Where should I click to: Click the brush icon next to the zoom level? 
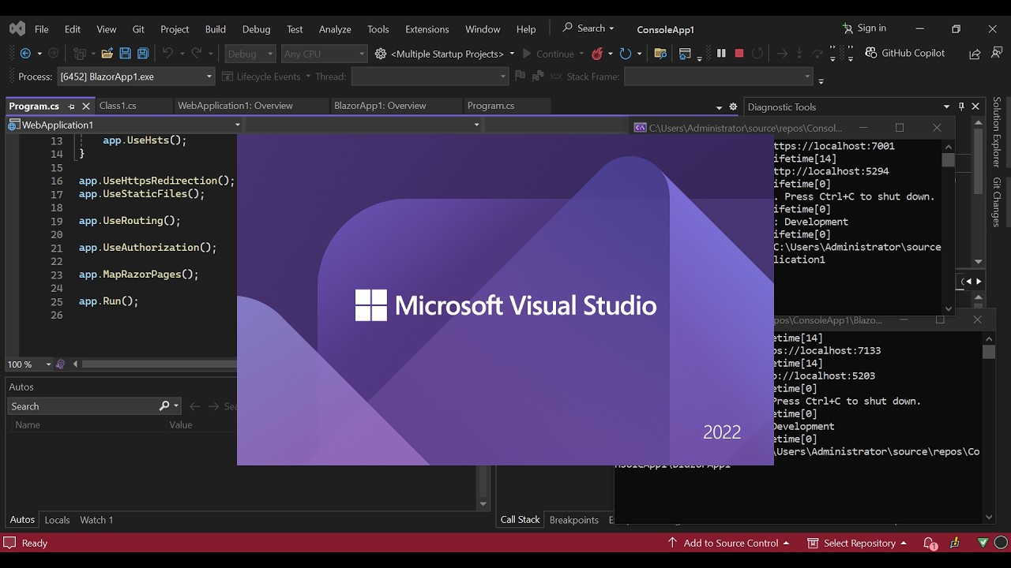61,364
